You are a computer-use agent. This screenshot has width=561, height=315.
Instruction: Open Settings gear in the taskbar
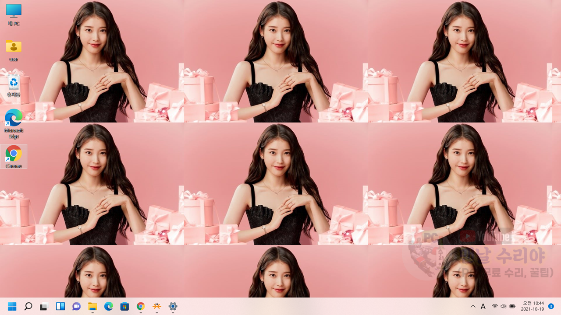pyautogui.click(x=173, y=306)
